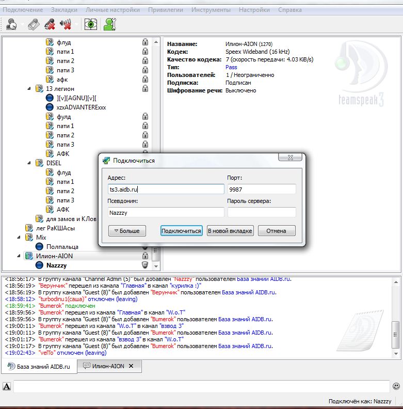Open the Настройки menu
This screenshot has width=403, height=409.
point(254,10)
